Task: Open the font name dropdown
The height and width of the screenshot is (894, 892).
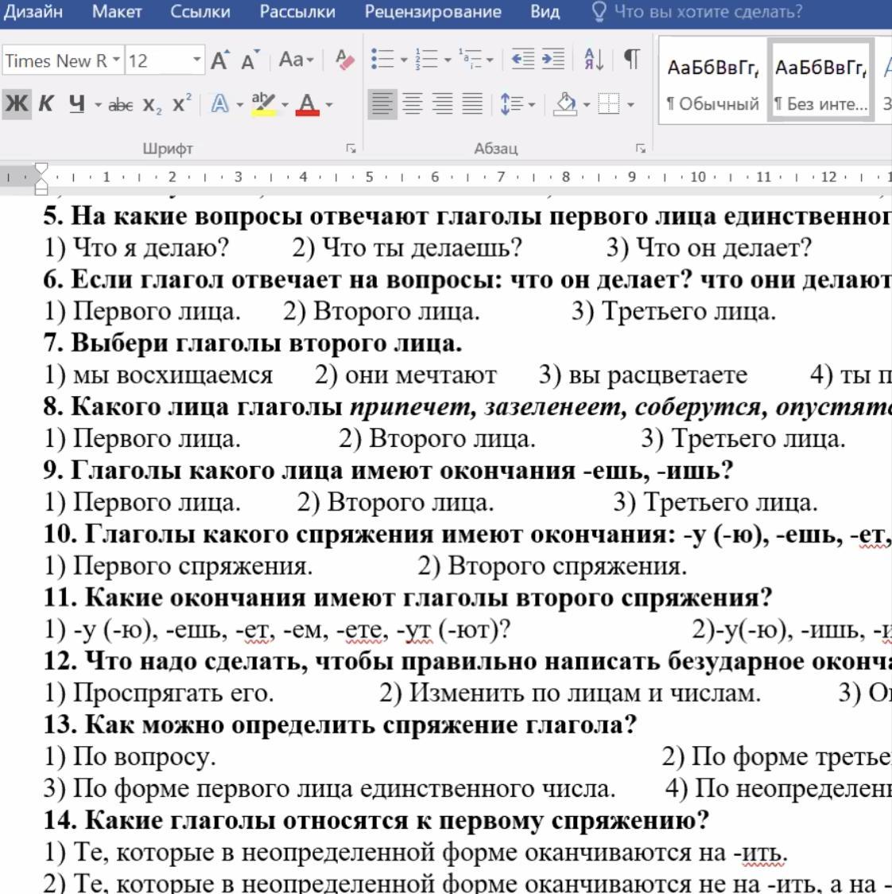Action: [x=116, y=60]
